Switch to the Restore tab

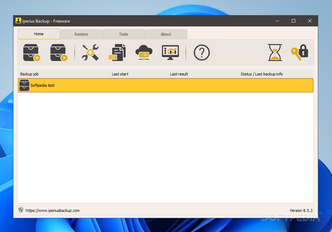coord(81,34)
